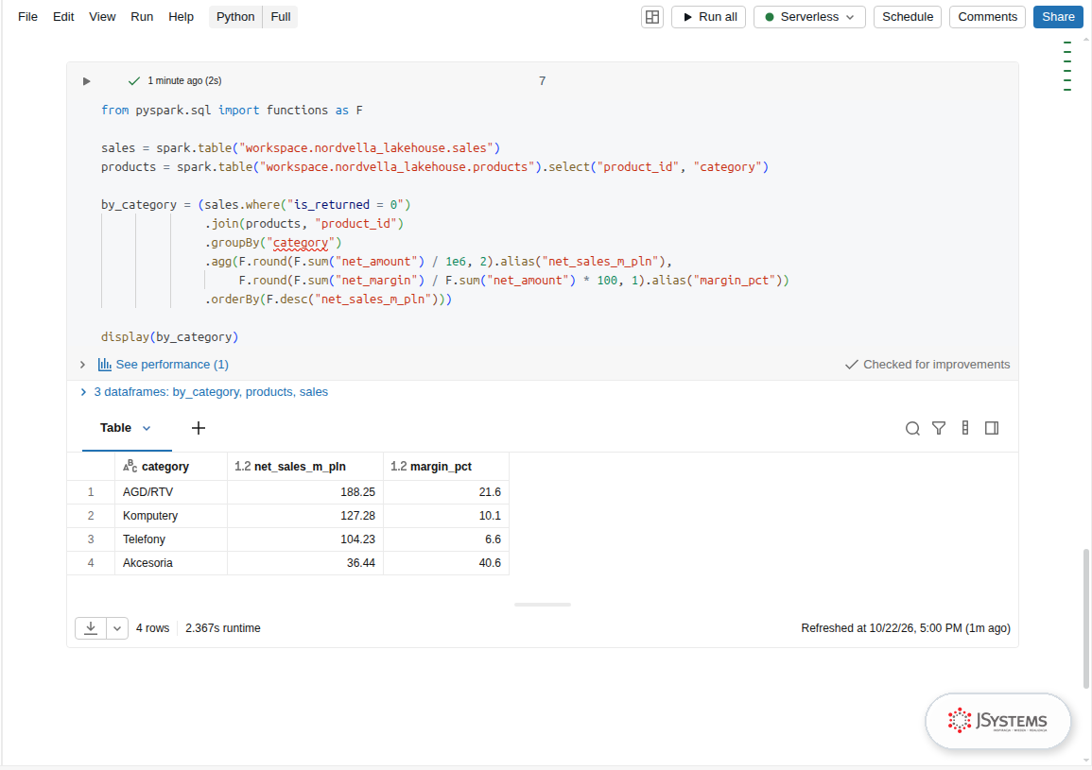
Task: Click the Full view mode button
Action: (281, 17)
